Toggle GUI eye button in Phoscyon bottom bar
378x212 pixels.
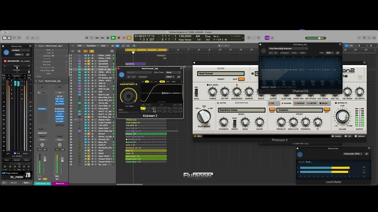coord(348,136)
